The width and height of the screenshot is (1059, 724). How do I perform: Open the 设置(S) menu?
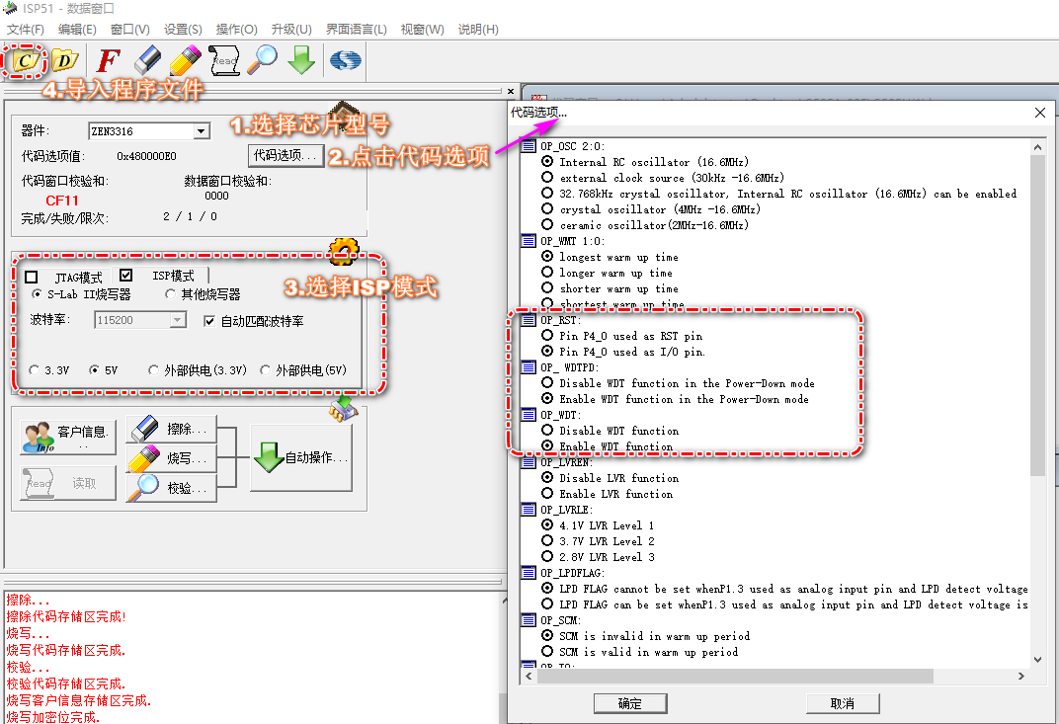183,29
